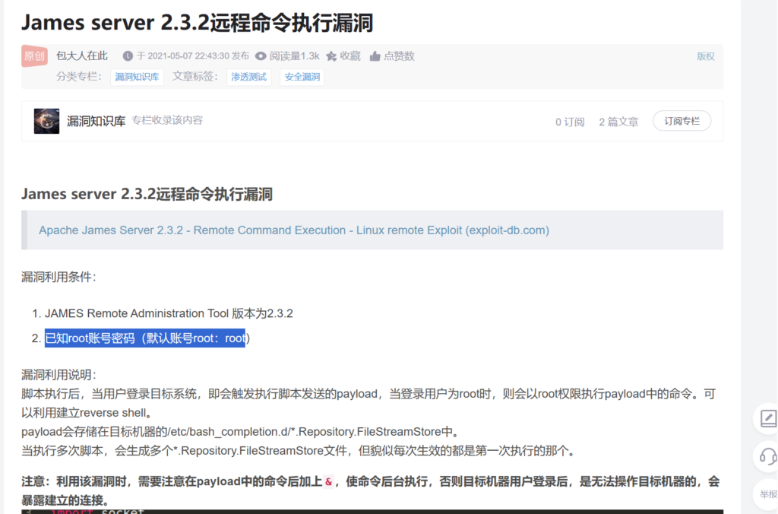The height and width of the screenshot is (514, 778).
Task: Click the 漏洞利用说明 paragraph label
Action: (59, 375)
